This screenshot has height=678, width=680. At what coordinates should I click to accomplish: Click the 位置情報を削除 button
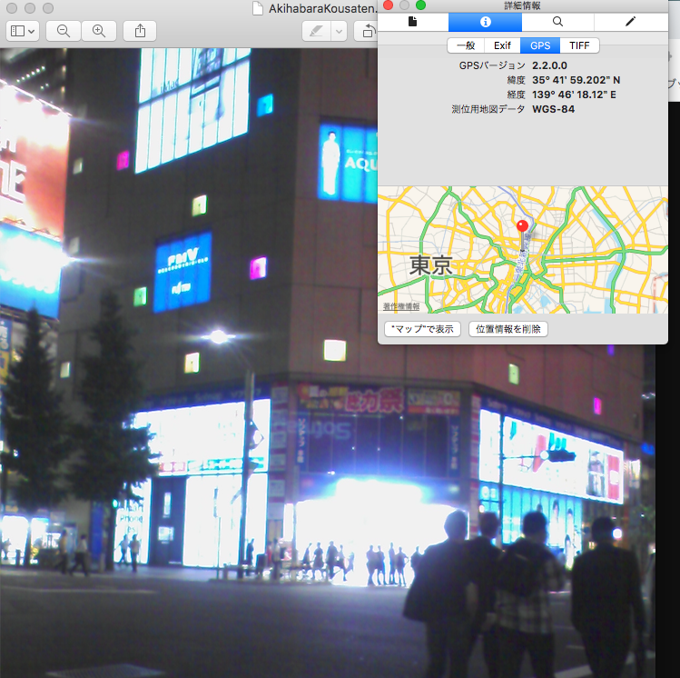[x=508, y=329]
